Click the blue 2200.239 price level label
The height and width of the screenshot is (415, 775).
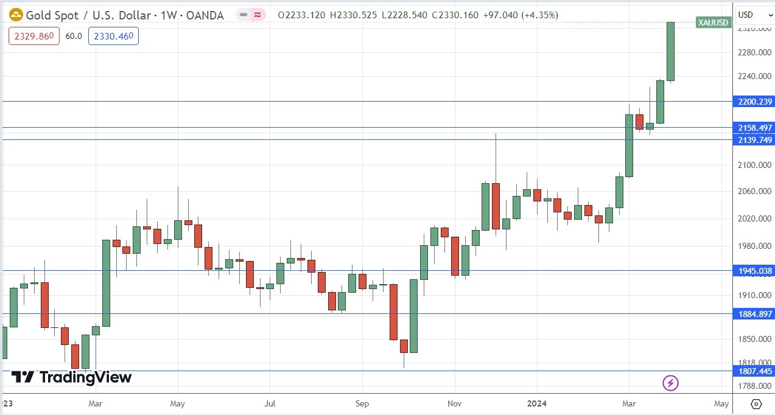coord(754,102)
